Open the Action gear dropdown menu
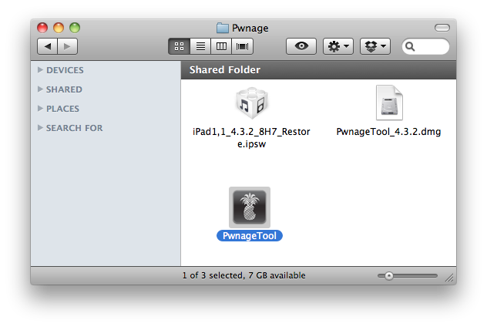 click(x=338, y=46)
